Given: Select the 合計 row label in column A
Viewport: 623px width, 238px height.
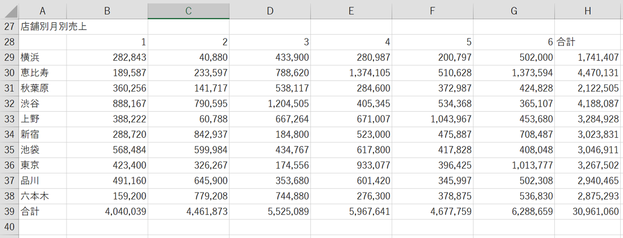Looking at the screenshot, I should 43,211.
